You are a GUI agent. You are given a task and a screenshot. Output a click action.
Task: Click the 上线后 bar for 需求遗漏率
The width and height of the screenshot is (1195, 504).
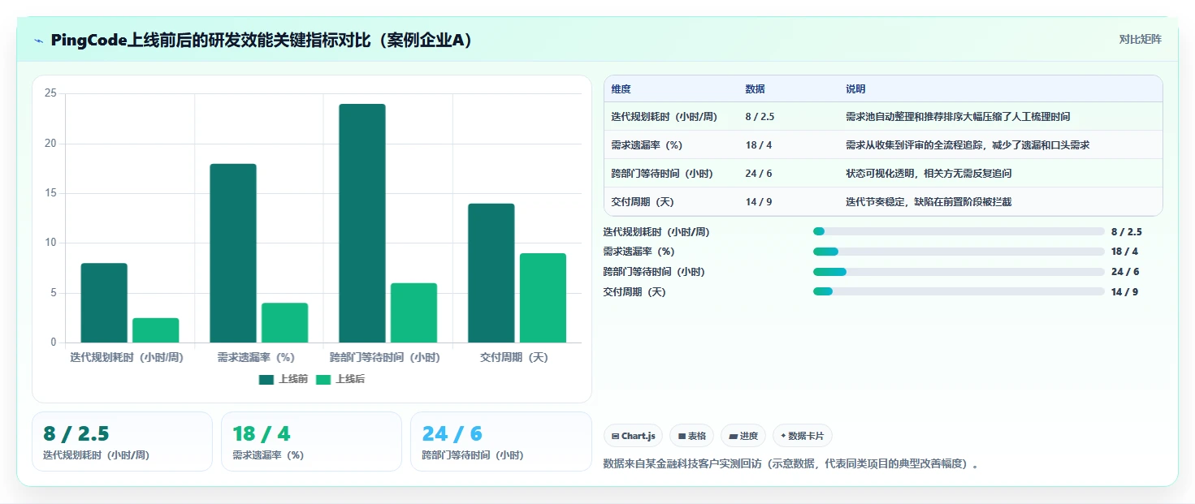[285, 323]
